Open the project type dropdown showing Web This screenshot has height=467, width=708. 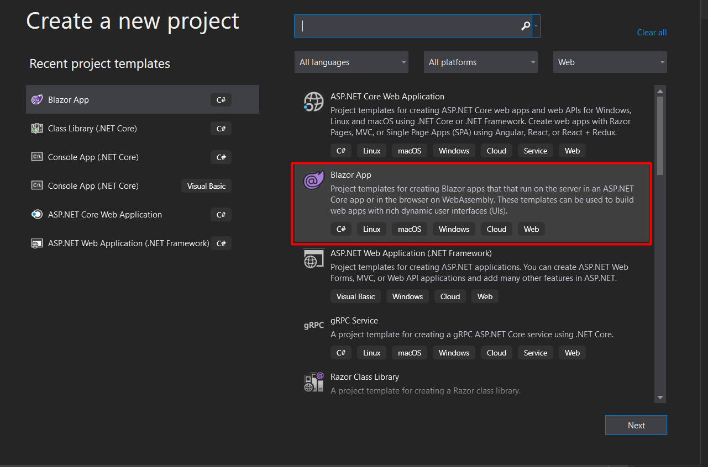[x=610, y=62]
